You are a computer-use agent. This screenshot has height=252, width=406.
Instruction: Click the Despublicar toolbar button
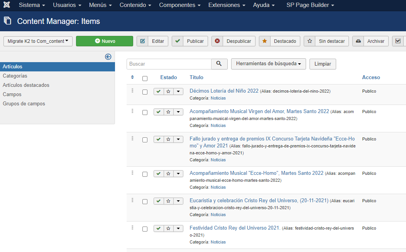[x=233, y=41]
